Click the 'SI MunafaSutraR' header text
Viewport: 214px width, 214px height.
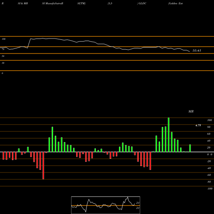53,3
